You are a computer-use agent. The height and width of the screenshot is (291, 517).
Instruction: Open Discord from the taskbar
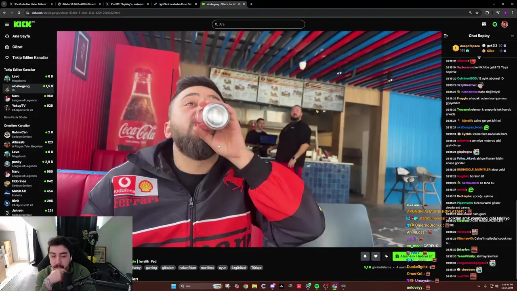tap(273, 286)
